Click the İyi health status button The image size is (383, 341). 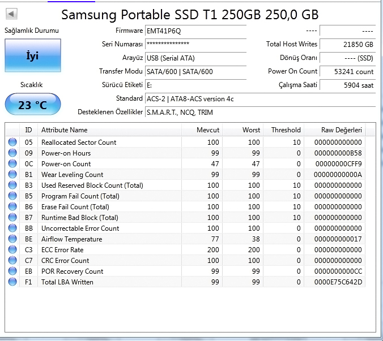point(33,55)
